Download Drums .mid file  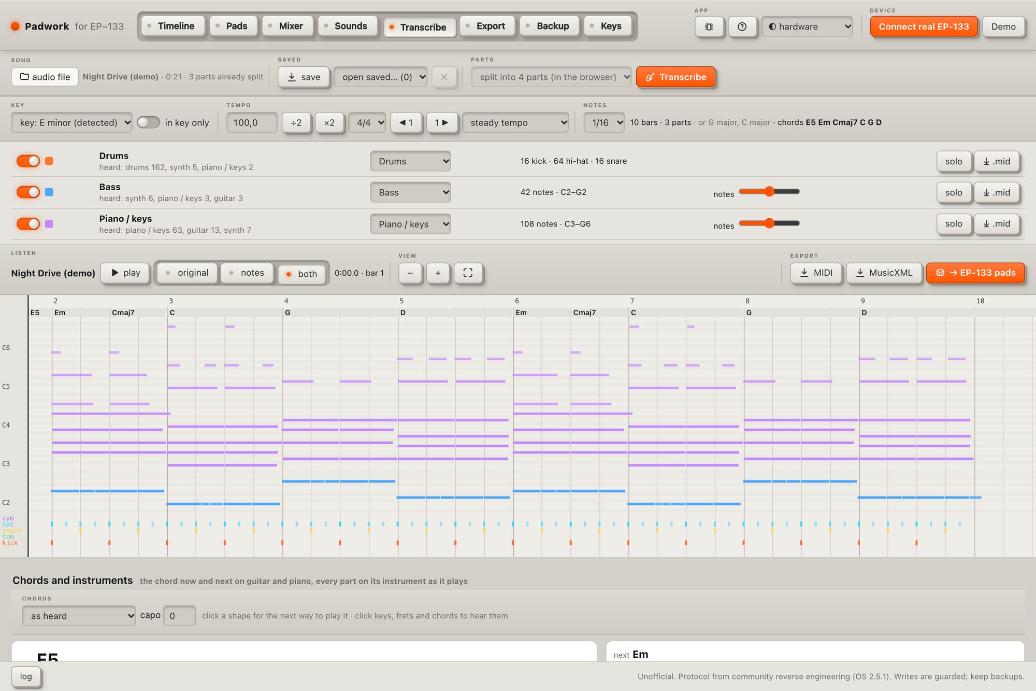coord(997,161)
